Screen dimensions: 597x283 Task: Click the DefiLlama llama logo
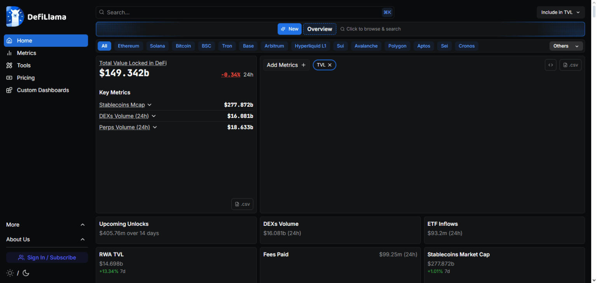click(14, 16)
